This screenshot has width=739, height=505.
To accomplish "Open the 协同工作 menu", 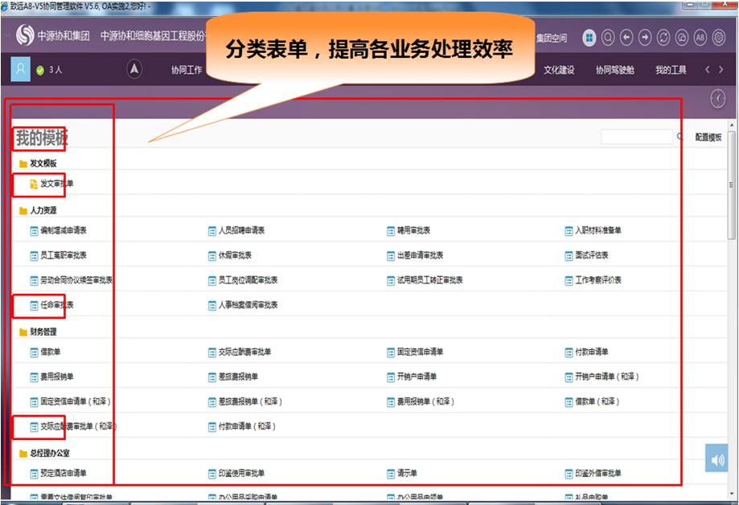I will point(187,70).
